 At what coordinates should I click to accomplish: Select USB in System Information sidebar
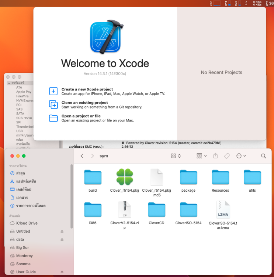20,131
